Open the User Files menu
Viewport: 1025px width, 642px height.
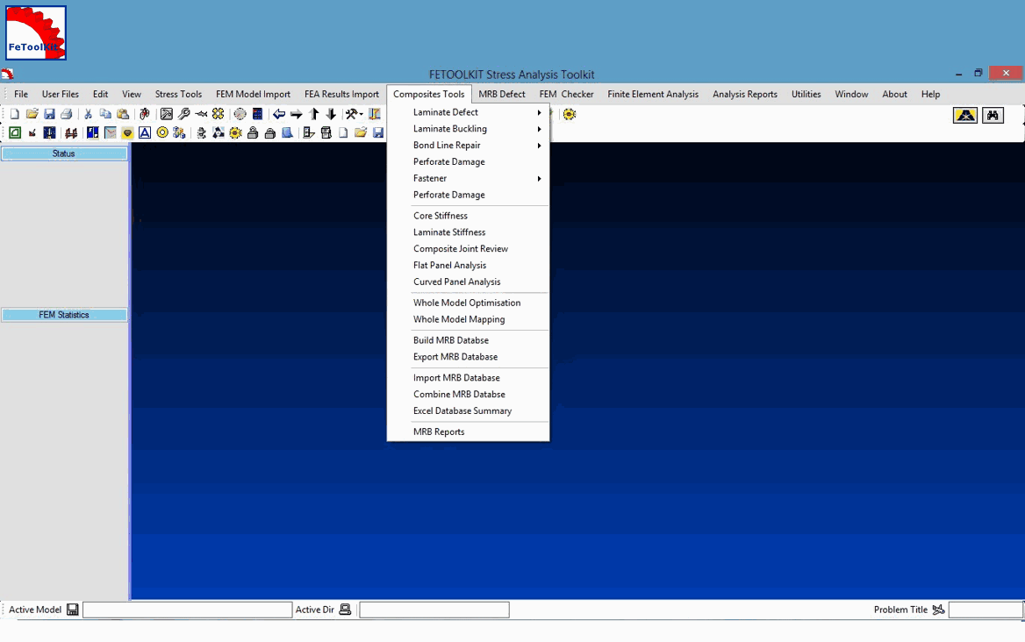click(61, 94)
